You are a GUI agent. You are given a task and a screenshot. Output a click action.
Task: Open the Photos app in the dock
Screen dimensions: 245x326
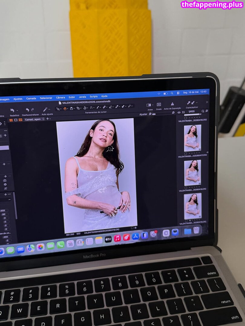tap(41, 247)
